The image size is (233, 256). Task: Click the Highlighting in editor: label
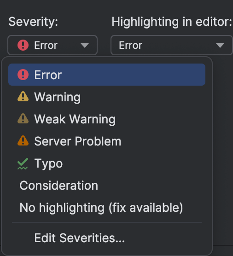[x=172, y=22]
